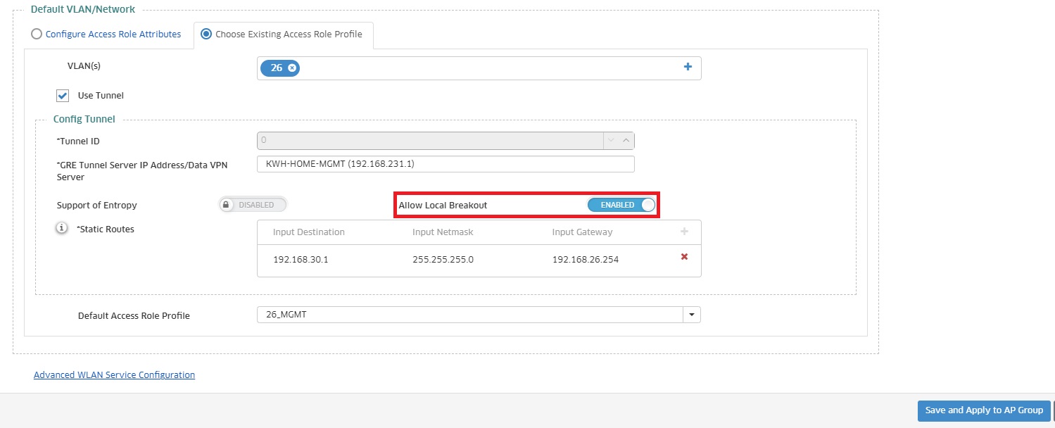The height and width of the screenshot is (428, 1055).
Task: Click the Tunnel ID up chevron
Action: [626, 140]
